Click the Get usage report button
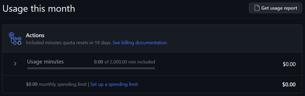The width and height of the screenshot is (305, 96). pos(275,8)
